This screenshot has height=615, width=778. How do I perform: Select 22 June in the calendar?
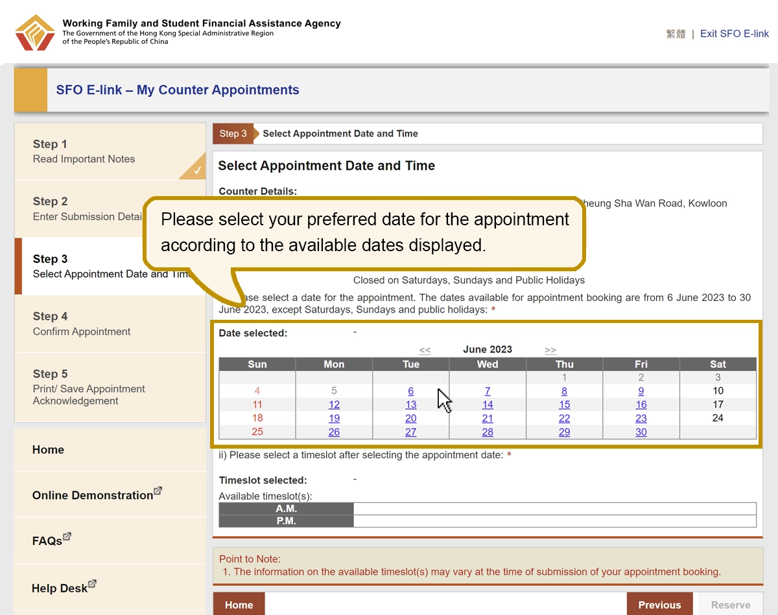pyautogui.click(x=565, y=418)
